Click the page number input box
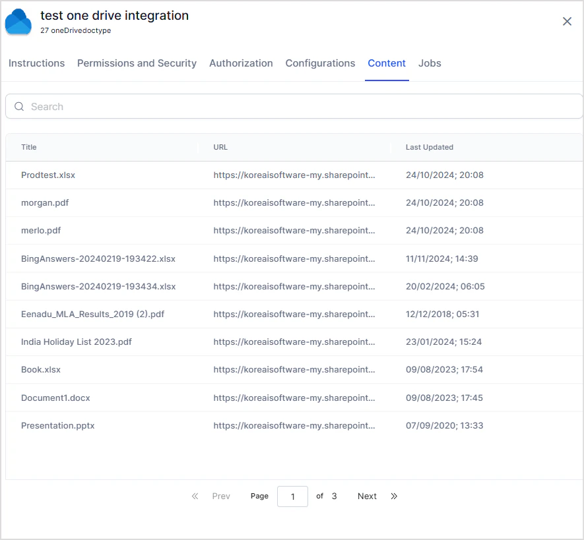Screen dimensions: 584x540 pos(292,496)
